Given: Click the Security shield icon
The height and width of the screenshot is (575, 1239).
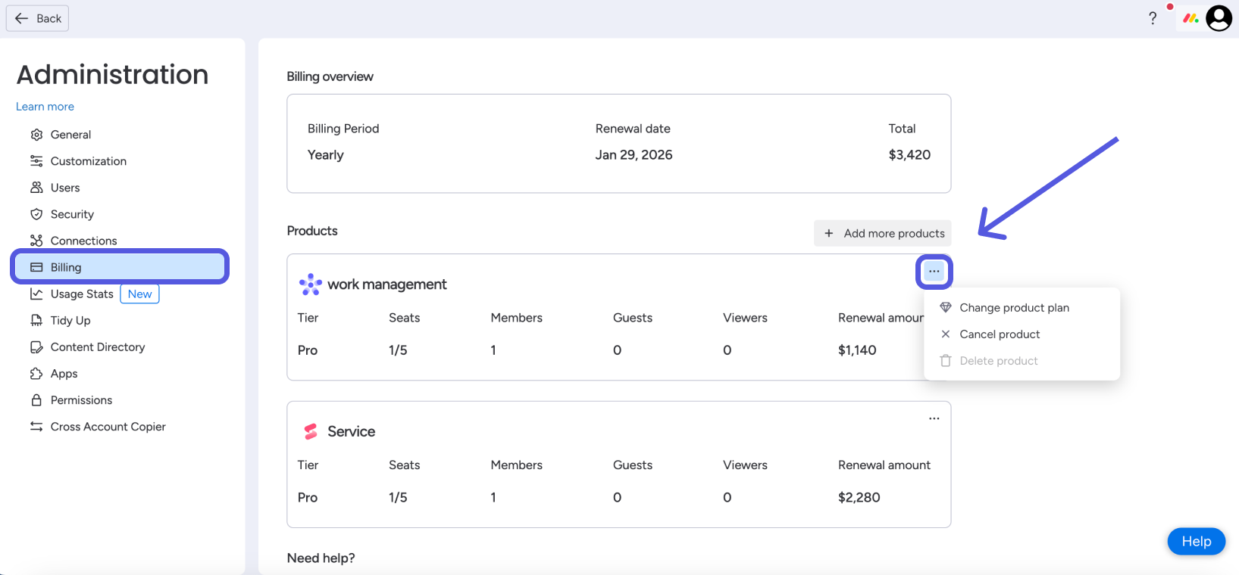Looking at the screenshot, I should point(36,214).
